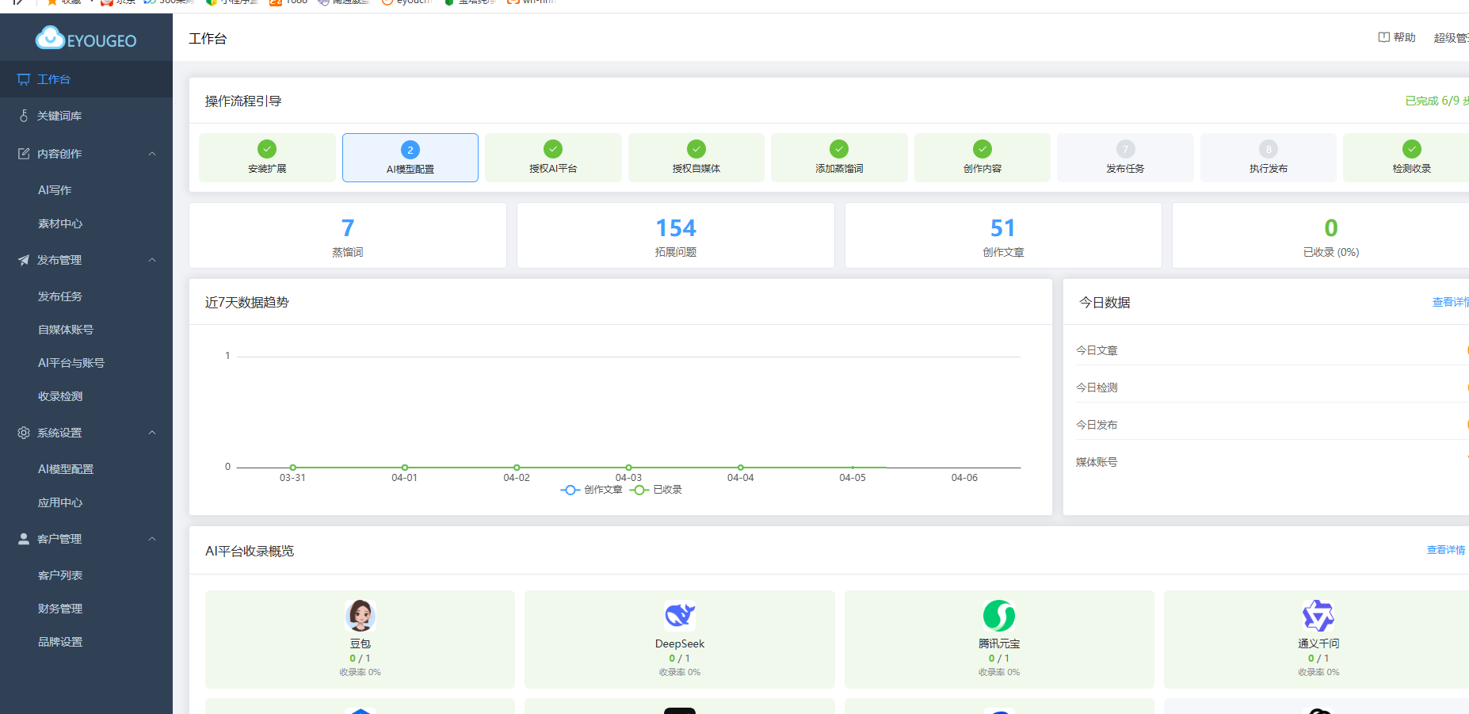Open 查看详情 link for AI平台收录概览
Image resolution: width=1469 pixels, height=714 pixels.
pos(1445,550)
